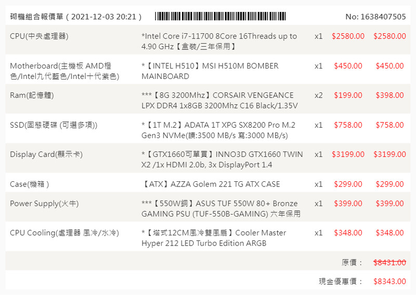Select the CORSAIR VENGEANCE LPX DDR4 item
This screenshot has width=416, height=295.
tap(219, 101)
